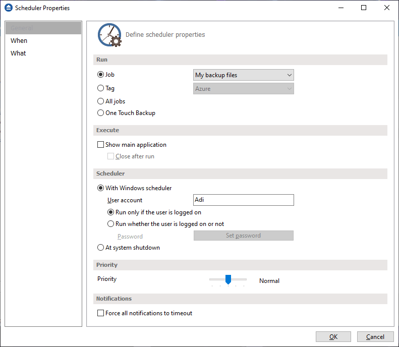
Task: Open the Azure tag dropdown
Action: pos(244,89)
